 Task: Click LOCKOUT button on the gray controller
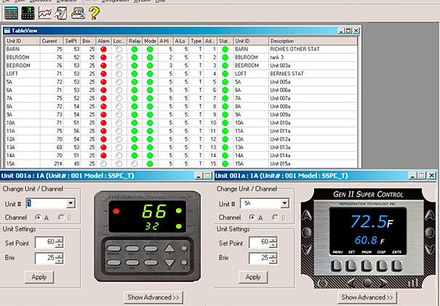[x=113, y=263]
